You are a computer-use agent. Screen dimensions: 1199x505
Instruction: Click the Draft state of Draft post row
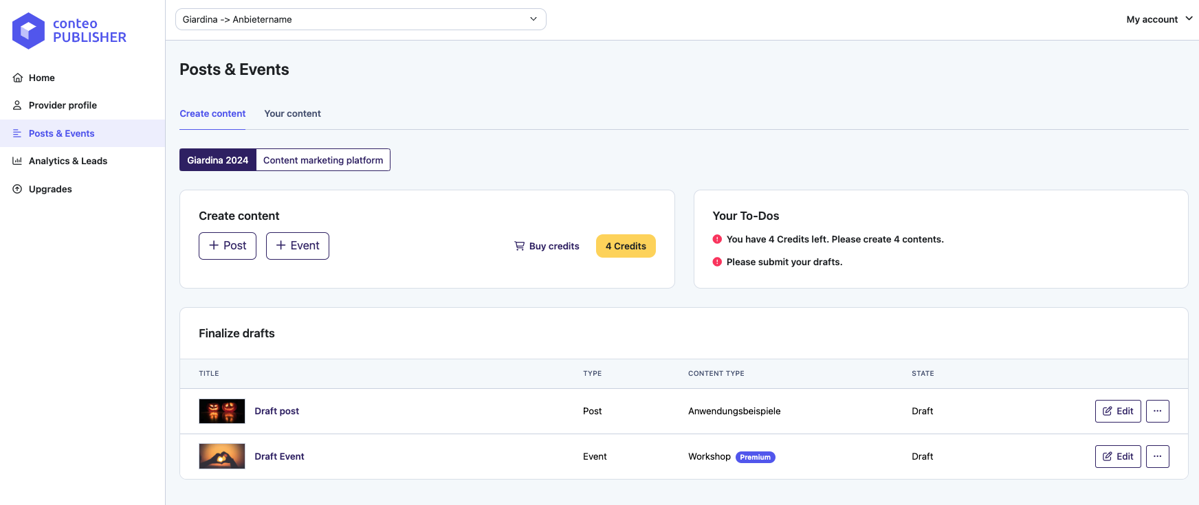click(x=923, y=411)
